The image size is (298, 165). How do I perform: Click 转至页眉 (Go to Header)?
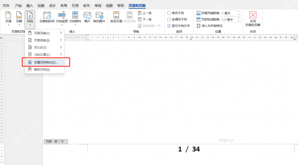[116, 17]
